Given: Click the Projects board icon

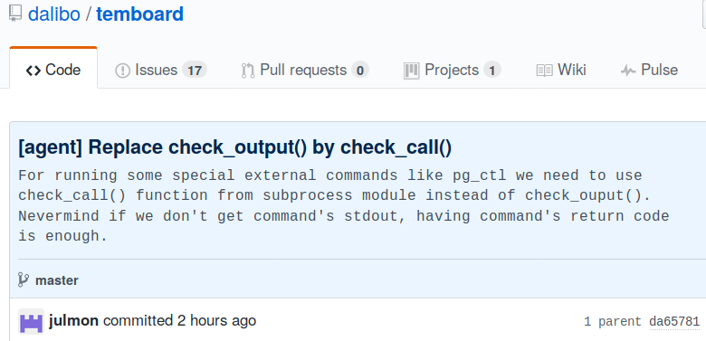Looking at the screenshot, I should pyautogui.click(x=412, y=71).
